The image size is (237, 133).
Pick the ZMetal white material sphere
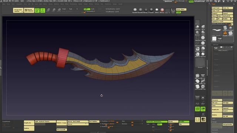pos(157,10)
